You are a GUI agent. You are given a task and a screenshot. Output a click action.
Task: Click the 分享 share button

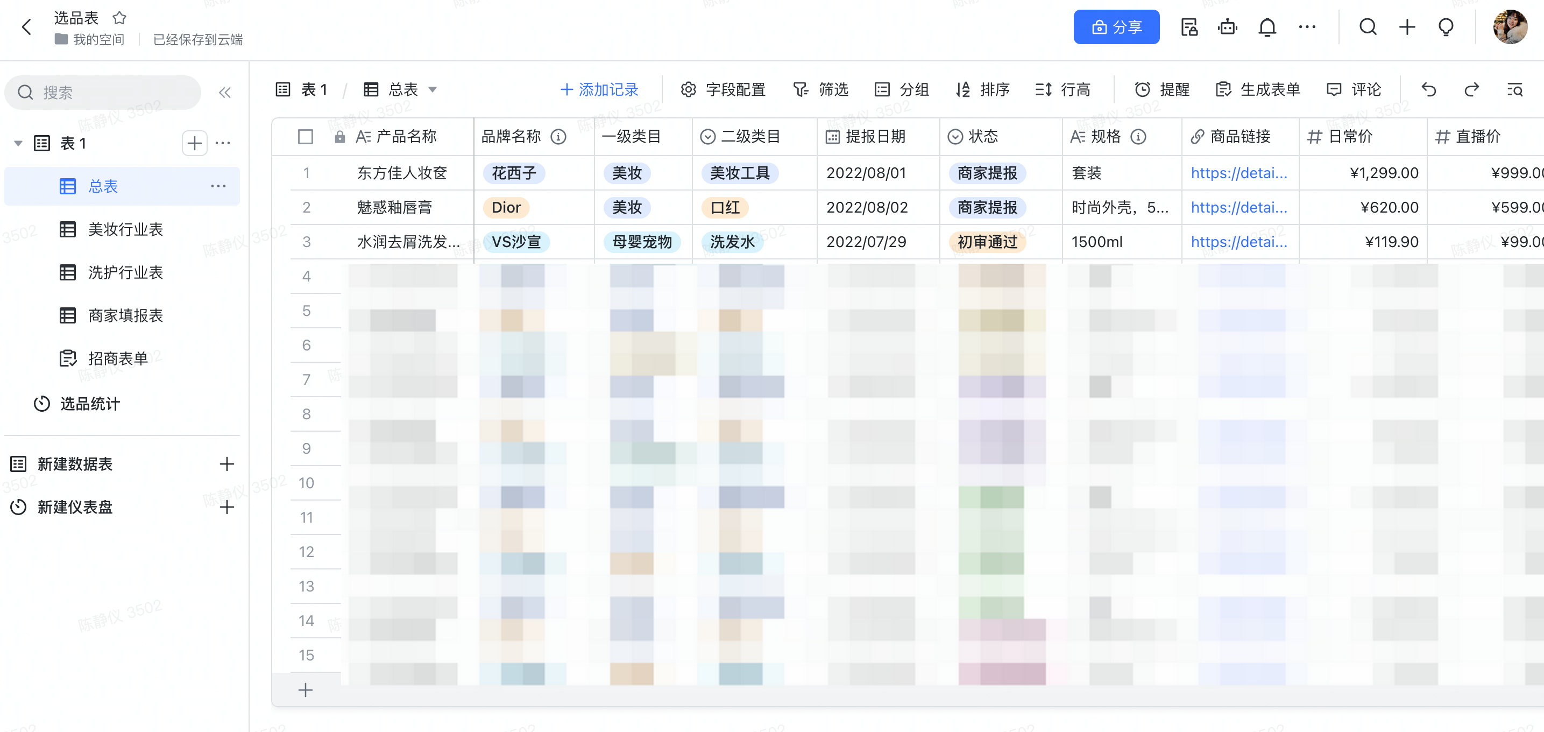1116,27
